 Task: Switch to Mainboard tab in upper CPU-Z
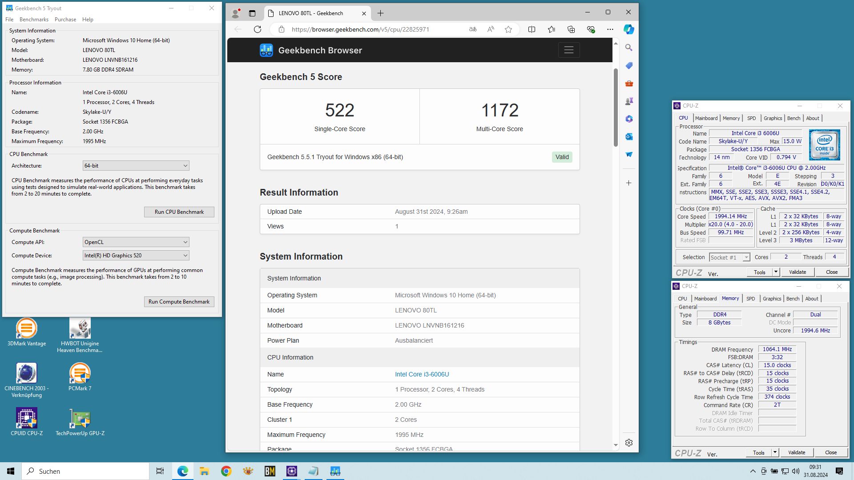click(706, 118)
